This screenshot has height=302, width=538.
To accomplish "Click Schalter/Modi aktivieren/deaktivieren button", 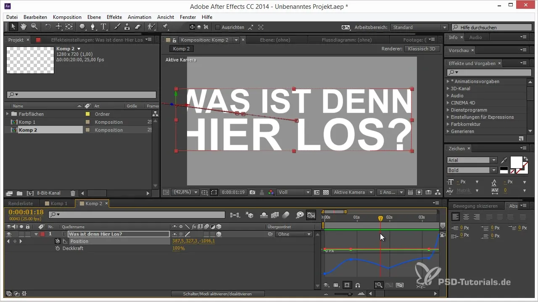I will 218,294.
